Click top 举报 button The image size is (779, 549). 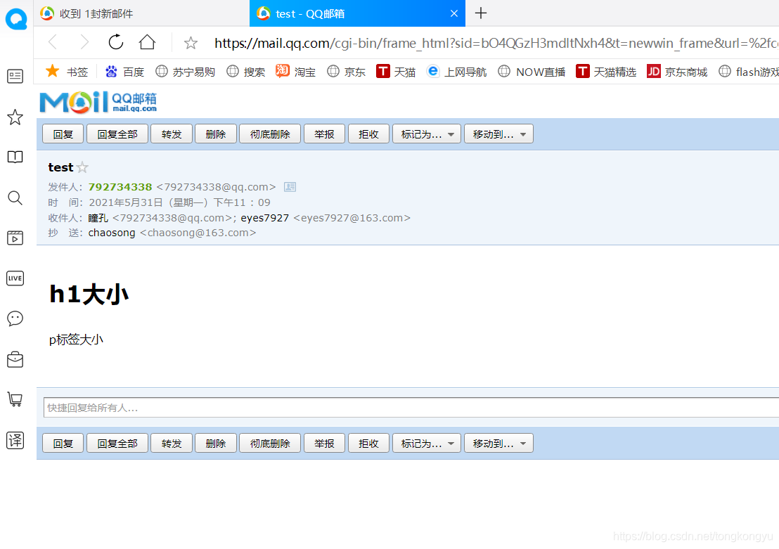coord(324,134)
